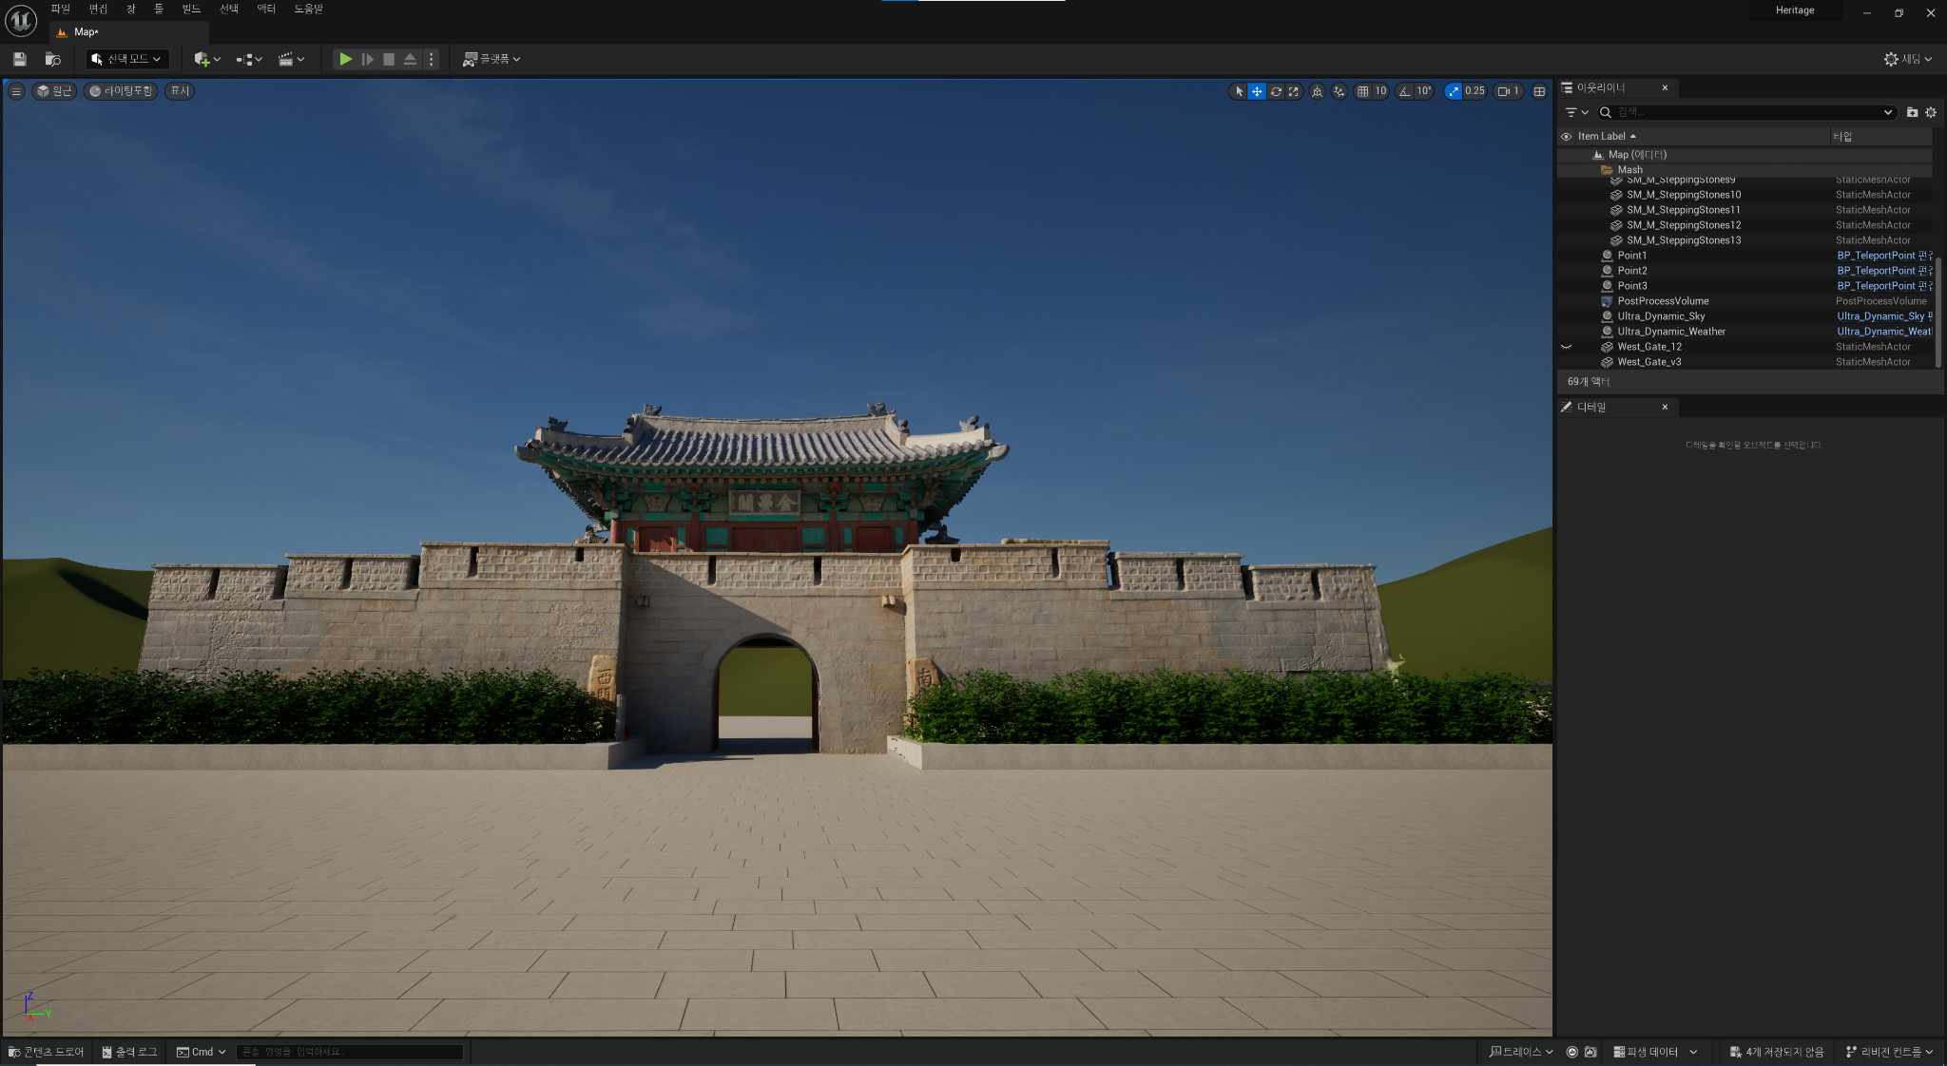Screen dimensions: 1947x1066
Task: Open the 콘텐츠 드로어 button
Action: (x=46, y=1052)
